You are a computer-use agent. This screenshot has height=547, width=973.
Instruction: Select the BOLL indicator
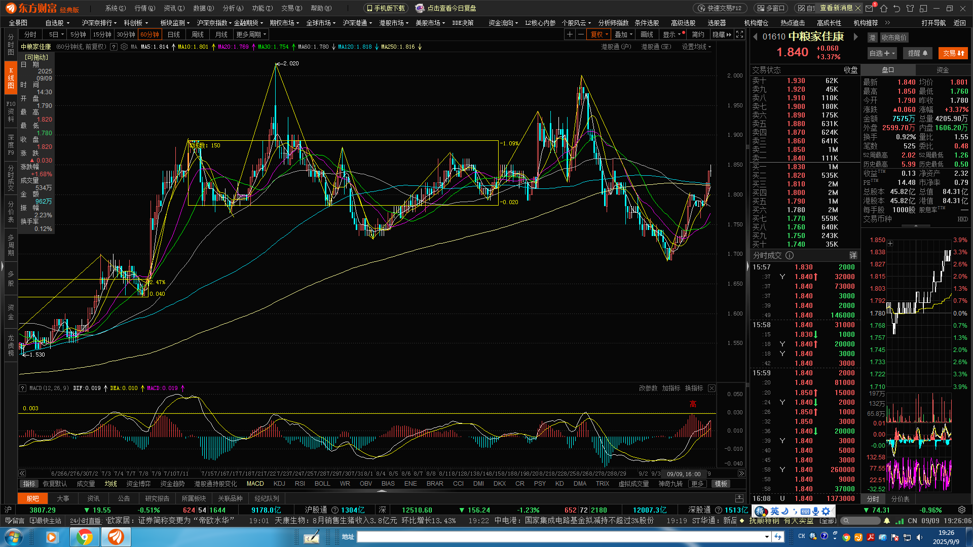point(322,484)
